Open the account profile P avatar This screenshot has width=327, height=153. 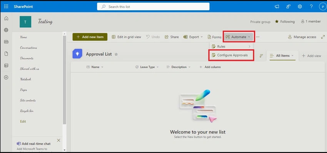pyautogui.click(x=323, y=7)
